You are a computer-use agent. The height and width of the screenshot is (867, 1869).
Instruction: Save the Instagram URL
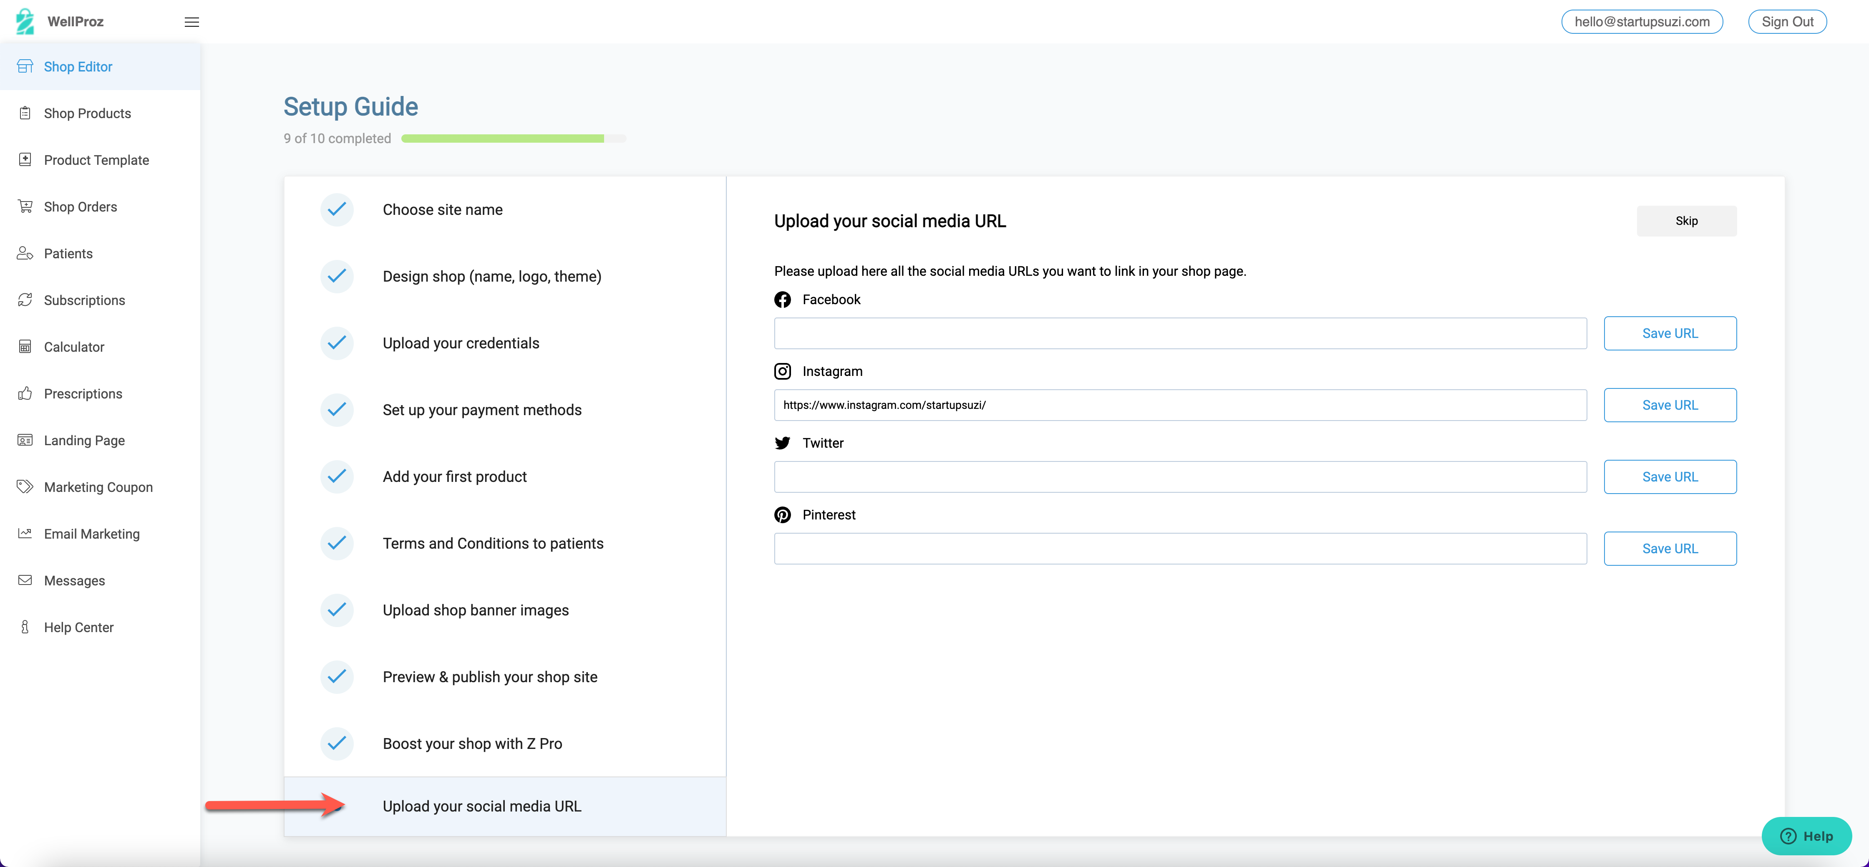pyautogui.click(x=1670, y=405)
